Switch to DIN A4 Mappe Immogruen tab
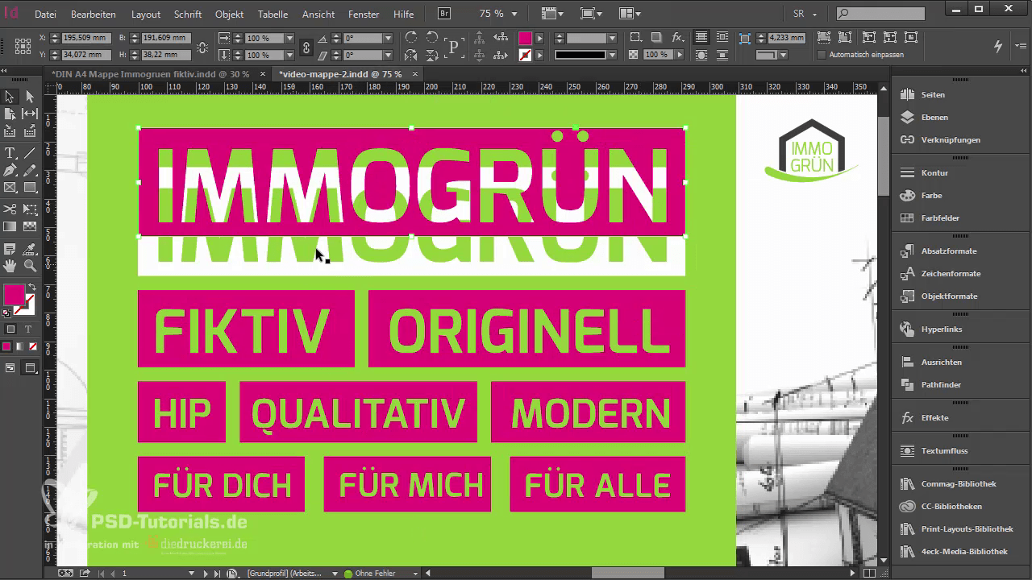Viewport: 1032px width, 580px height. (150, 73)
